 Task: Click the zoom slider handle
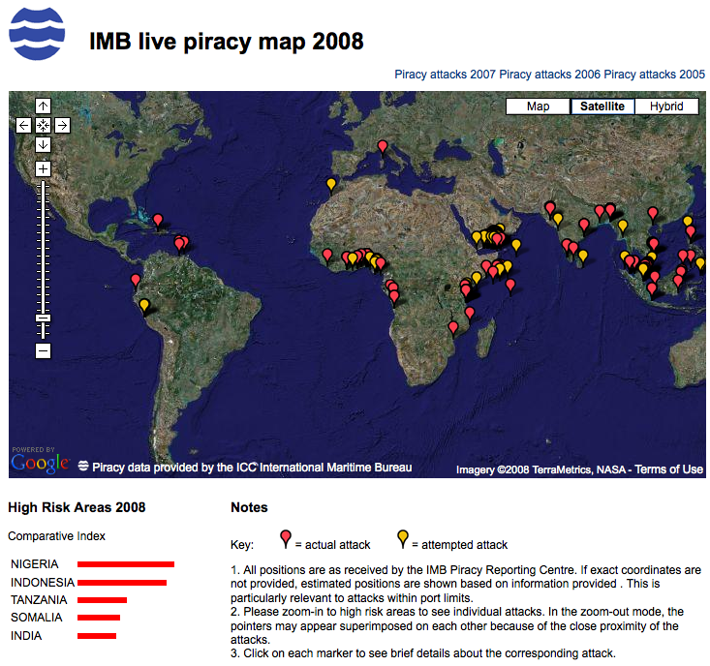tap(43, 318)
